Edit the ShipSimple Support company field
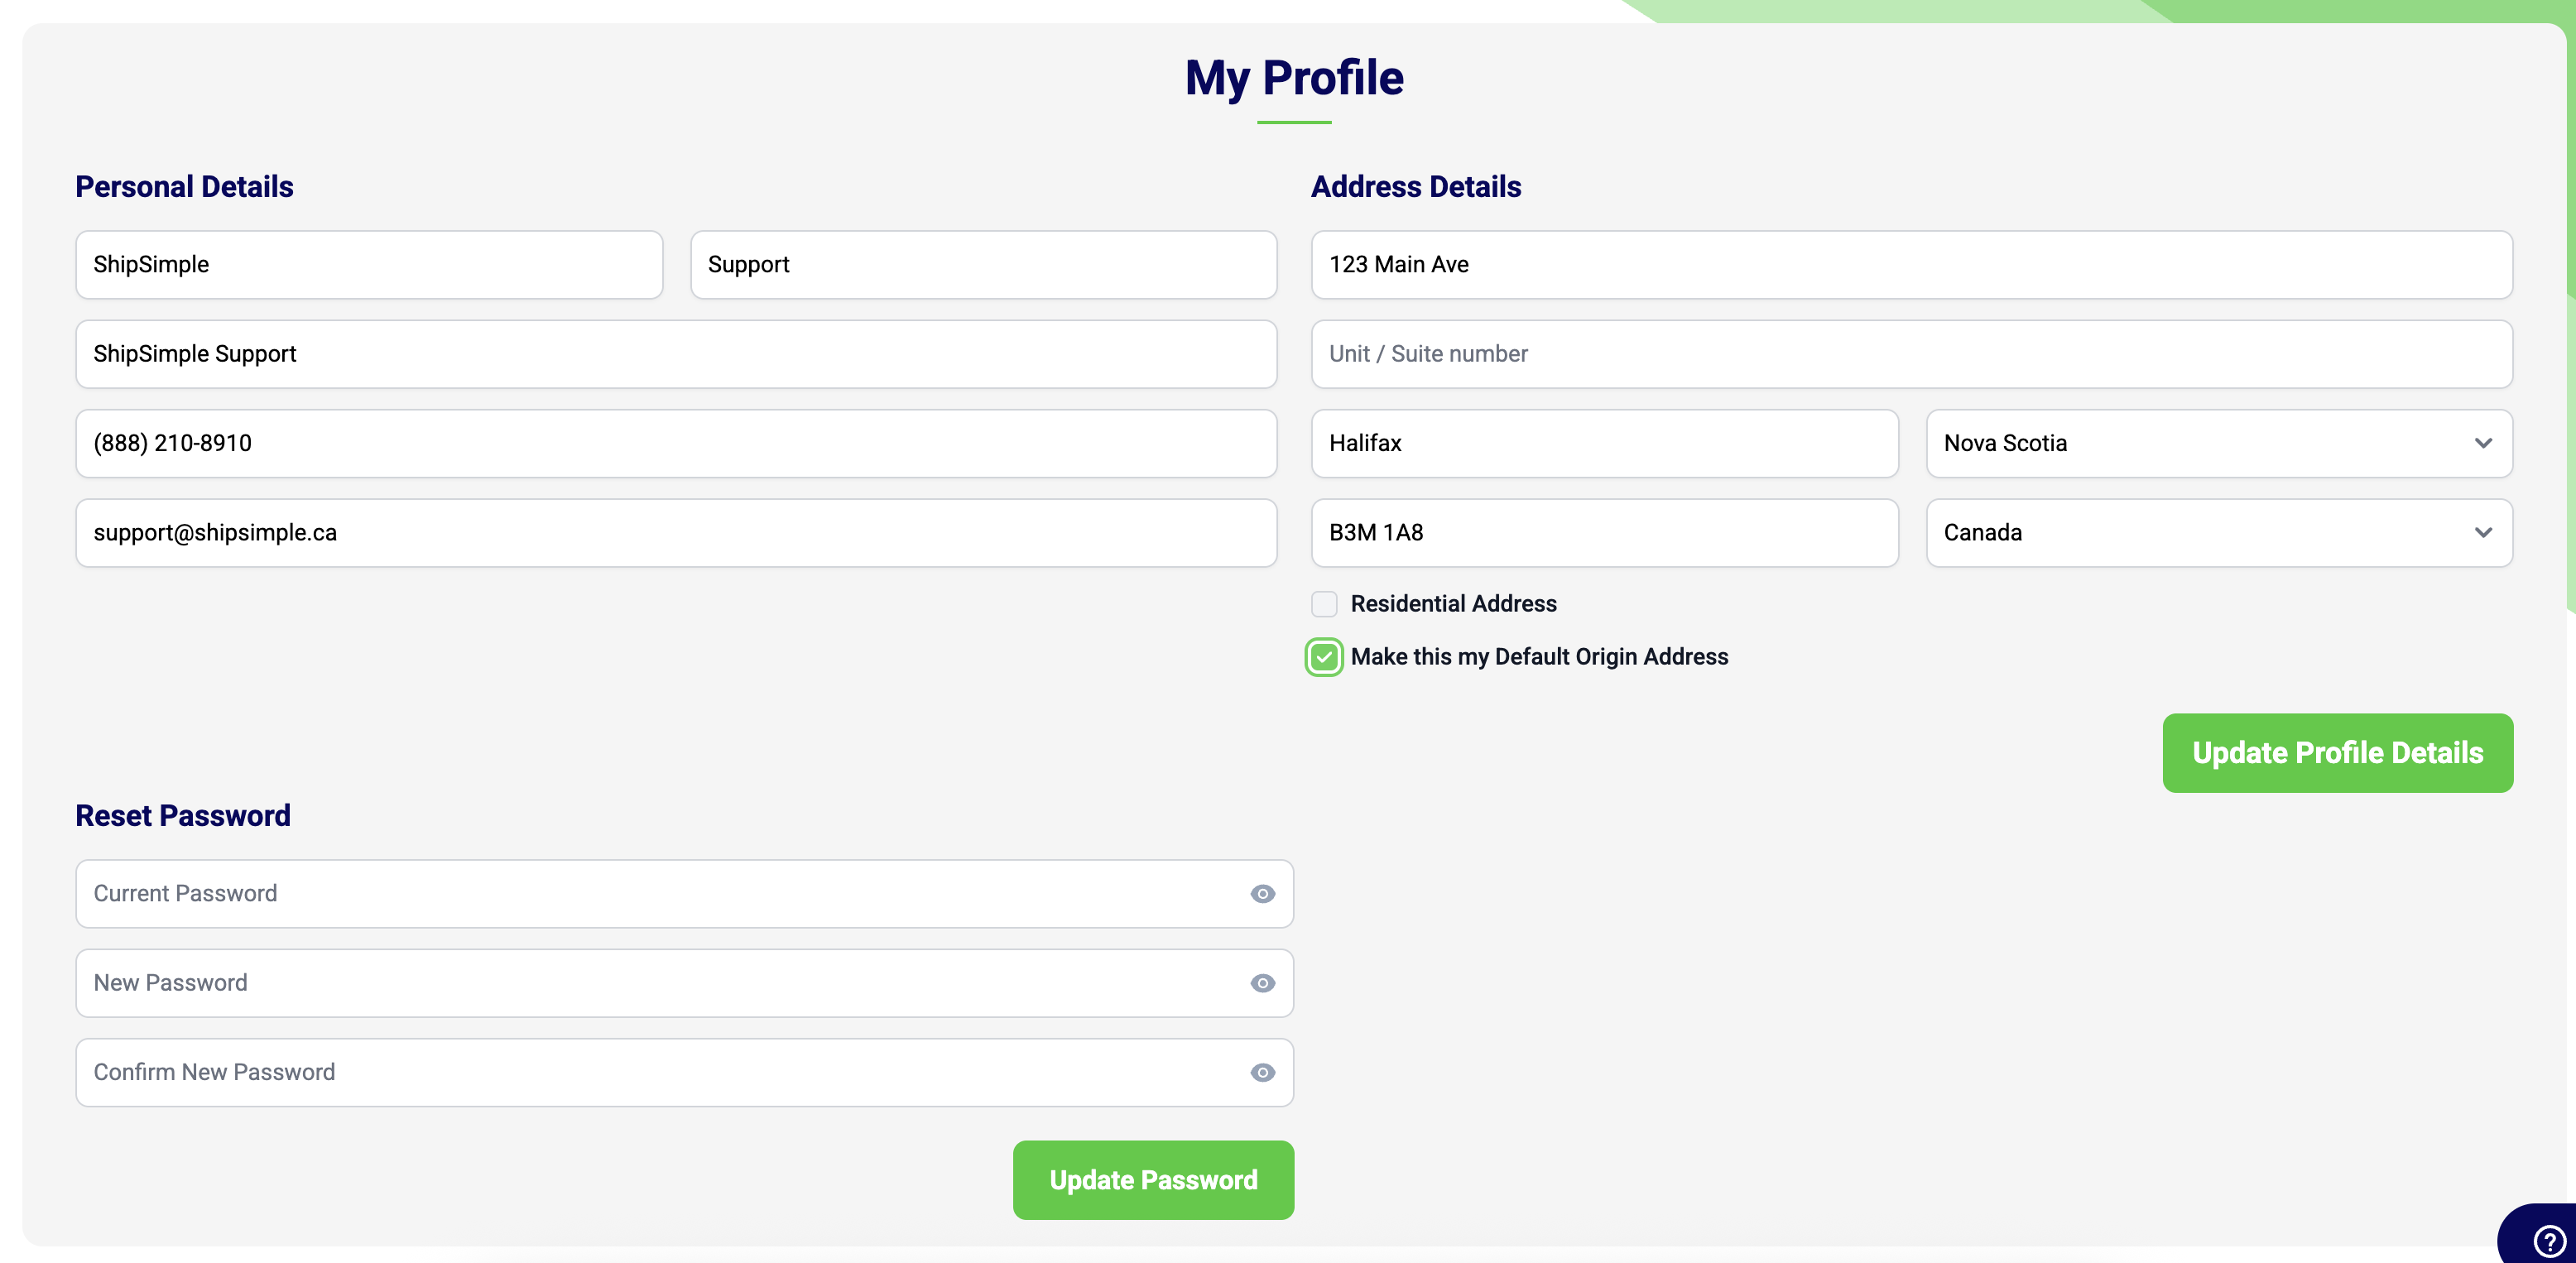The width and height of the screenshot is (2576, 1263). pyautogui.click(x=676, y=354)
